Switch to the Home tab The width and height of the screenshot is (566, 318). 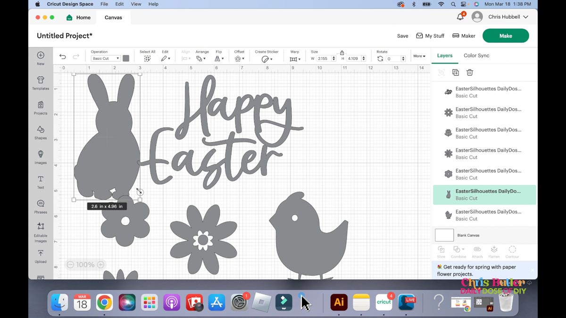pos(78,17)
